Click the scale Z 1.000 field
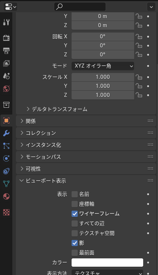This screenshot has height=275, width=158. pos(103,95)
